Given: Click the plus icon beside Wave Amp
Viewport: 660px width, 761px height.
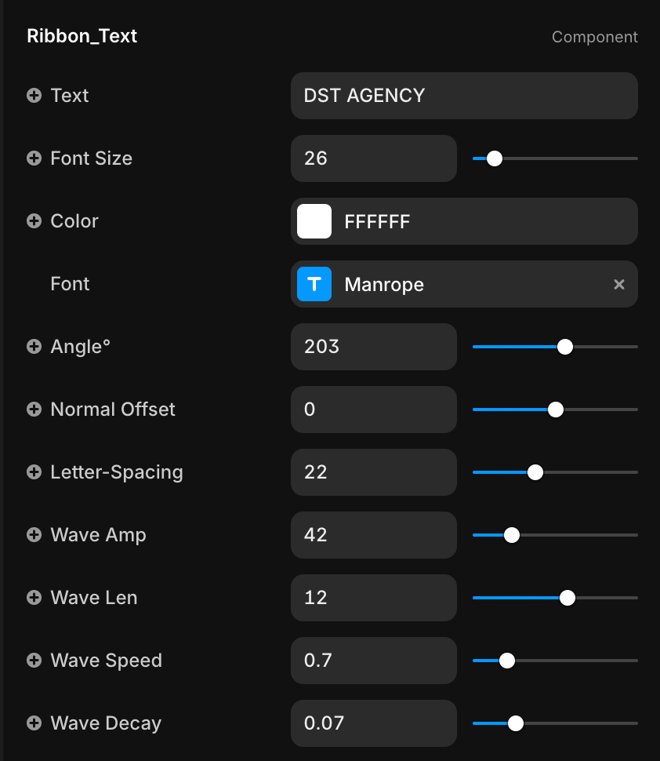Looking at the screenshot, I should point(34,535).
